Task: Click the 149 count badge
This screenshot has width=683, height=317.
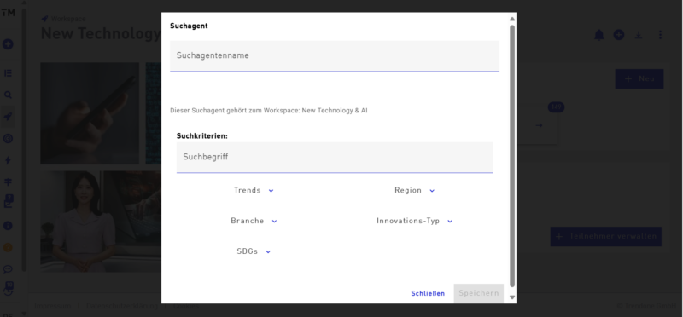Action: coord(556,107)
